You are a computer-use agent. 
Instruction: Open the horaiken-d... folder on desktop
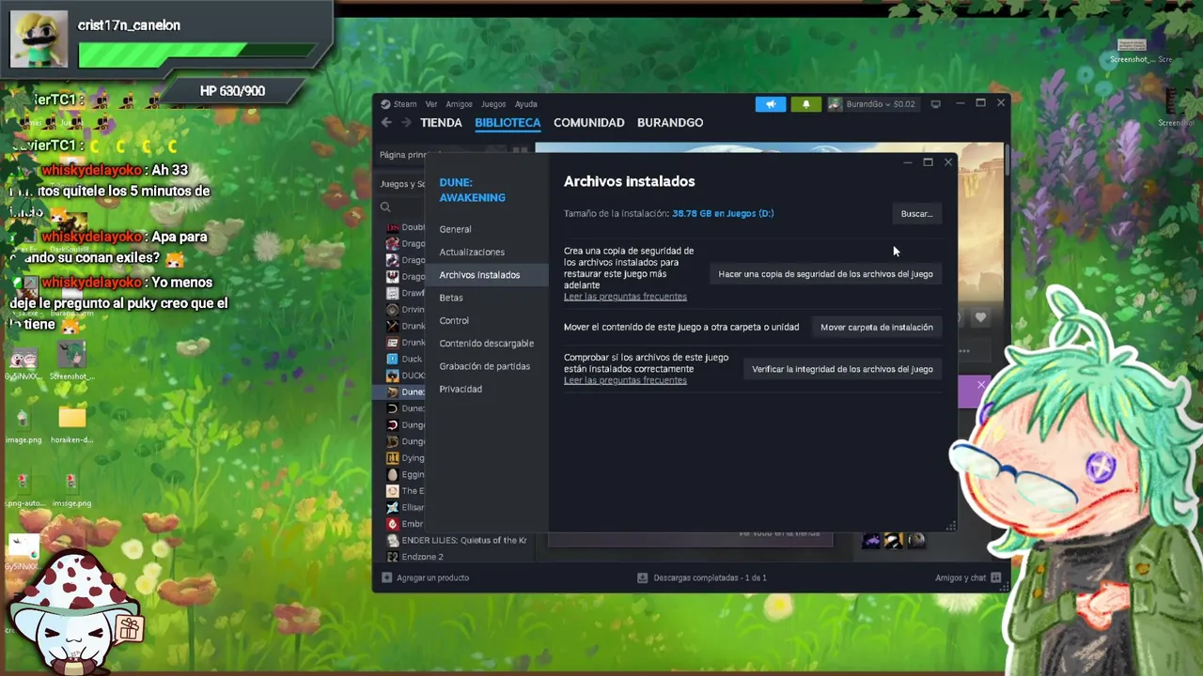tap(71, 424)
